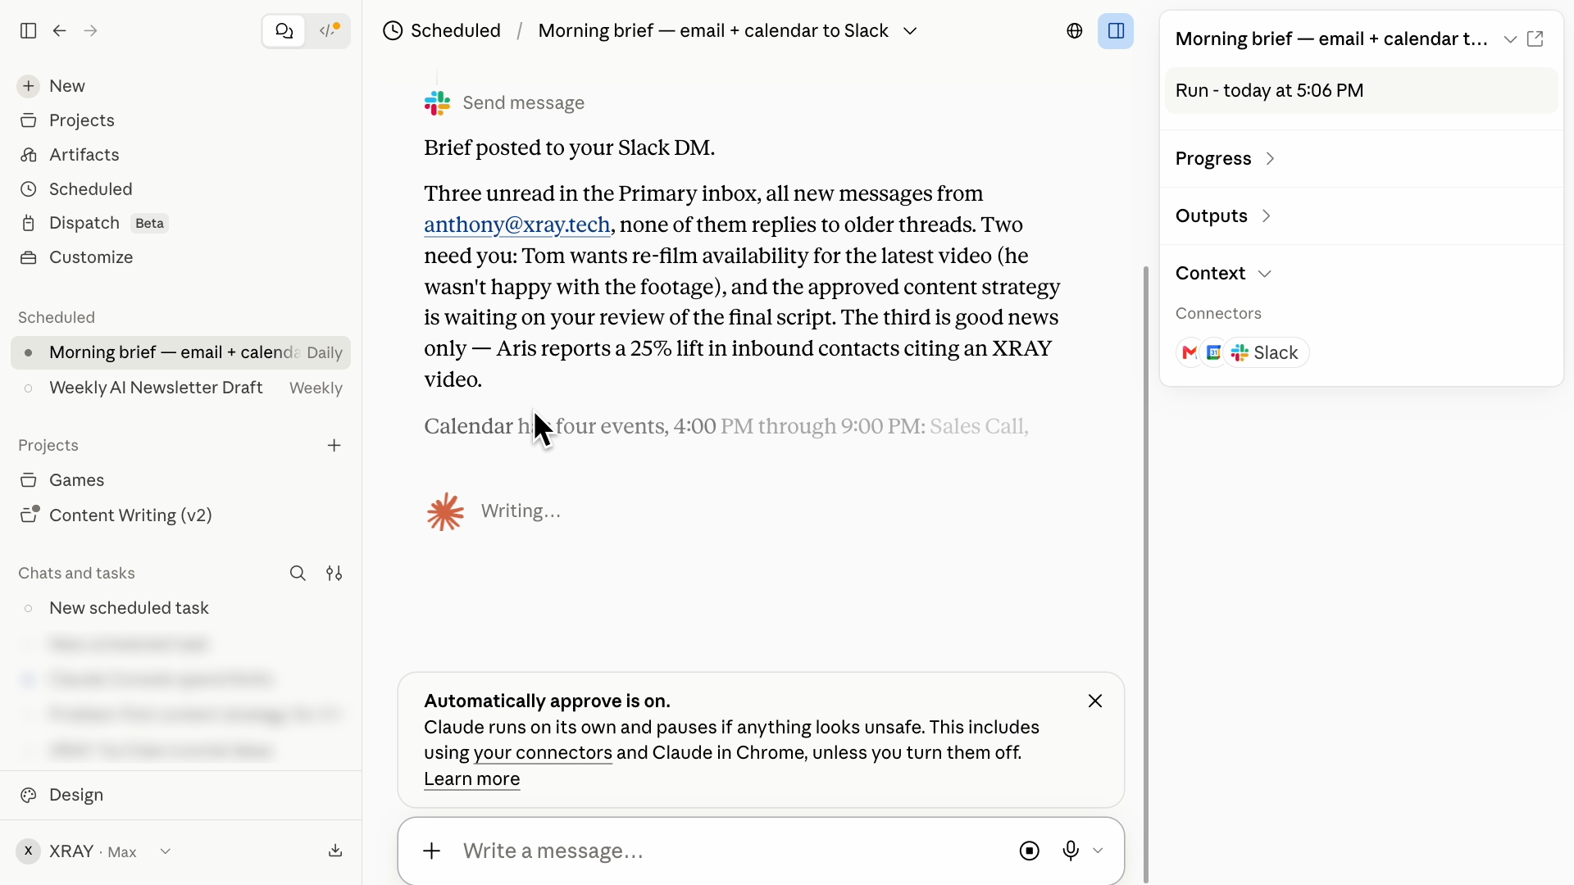
Task: Switch to chat mode icon
Action: [284, 31]
